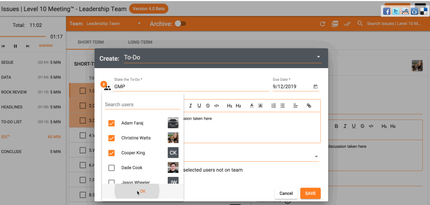Pause the meeting timer
This screenshot has width=430, height=205.
15,46
